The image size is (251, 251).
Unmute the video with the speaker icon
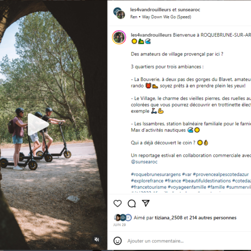[x=97, y=240]
